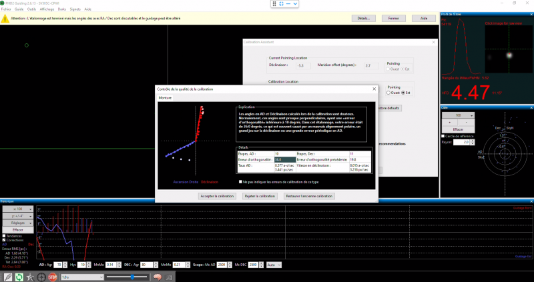Image resolution: width=534 pixels, height=282 pixels.
Task: Click the star image thumbnail for raw view
Action: 509,49
